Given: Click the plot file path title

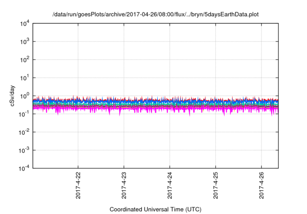Looking at the screenshot, I should [x=155, y=15].
